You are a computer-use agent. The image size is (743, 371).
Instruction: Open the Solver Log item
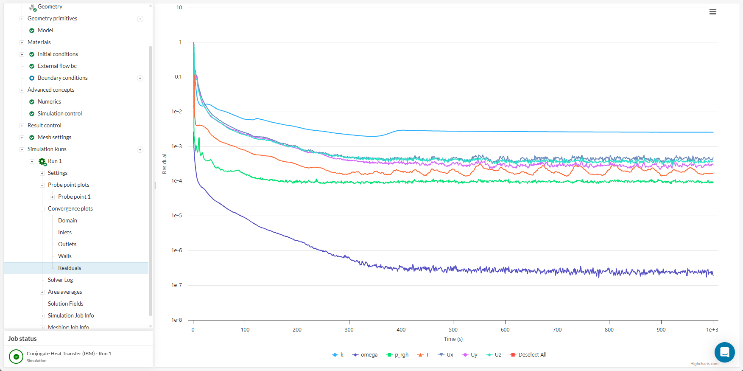pyautogui.click(x=60, y=280)
